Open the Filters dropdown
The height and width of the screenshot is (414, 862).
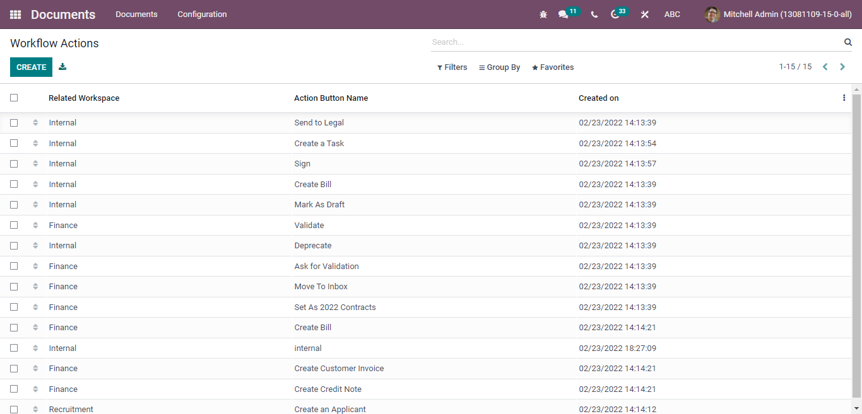point(452,67)
